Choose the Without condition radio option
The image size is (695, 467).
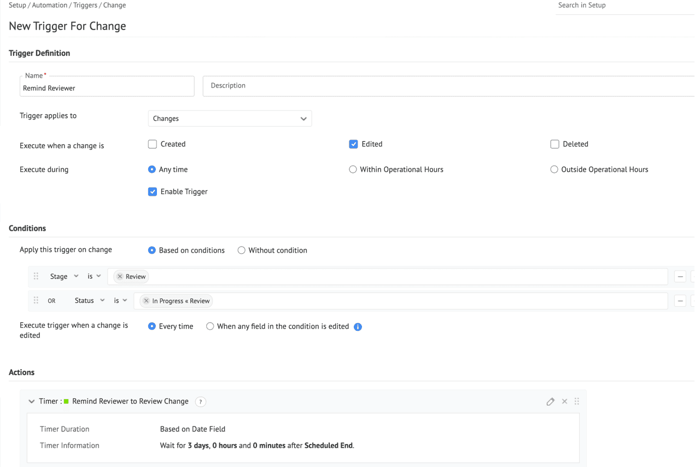[241, 250]
